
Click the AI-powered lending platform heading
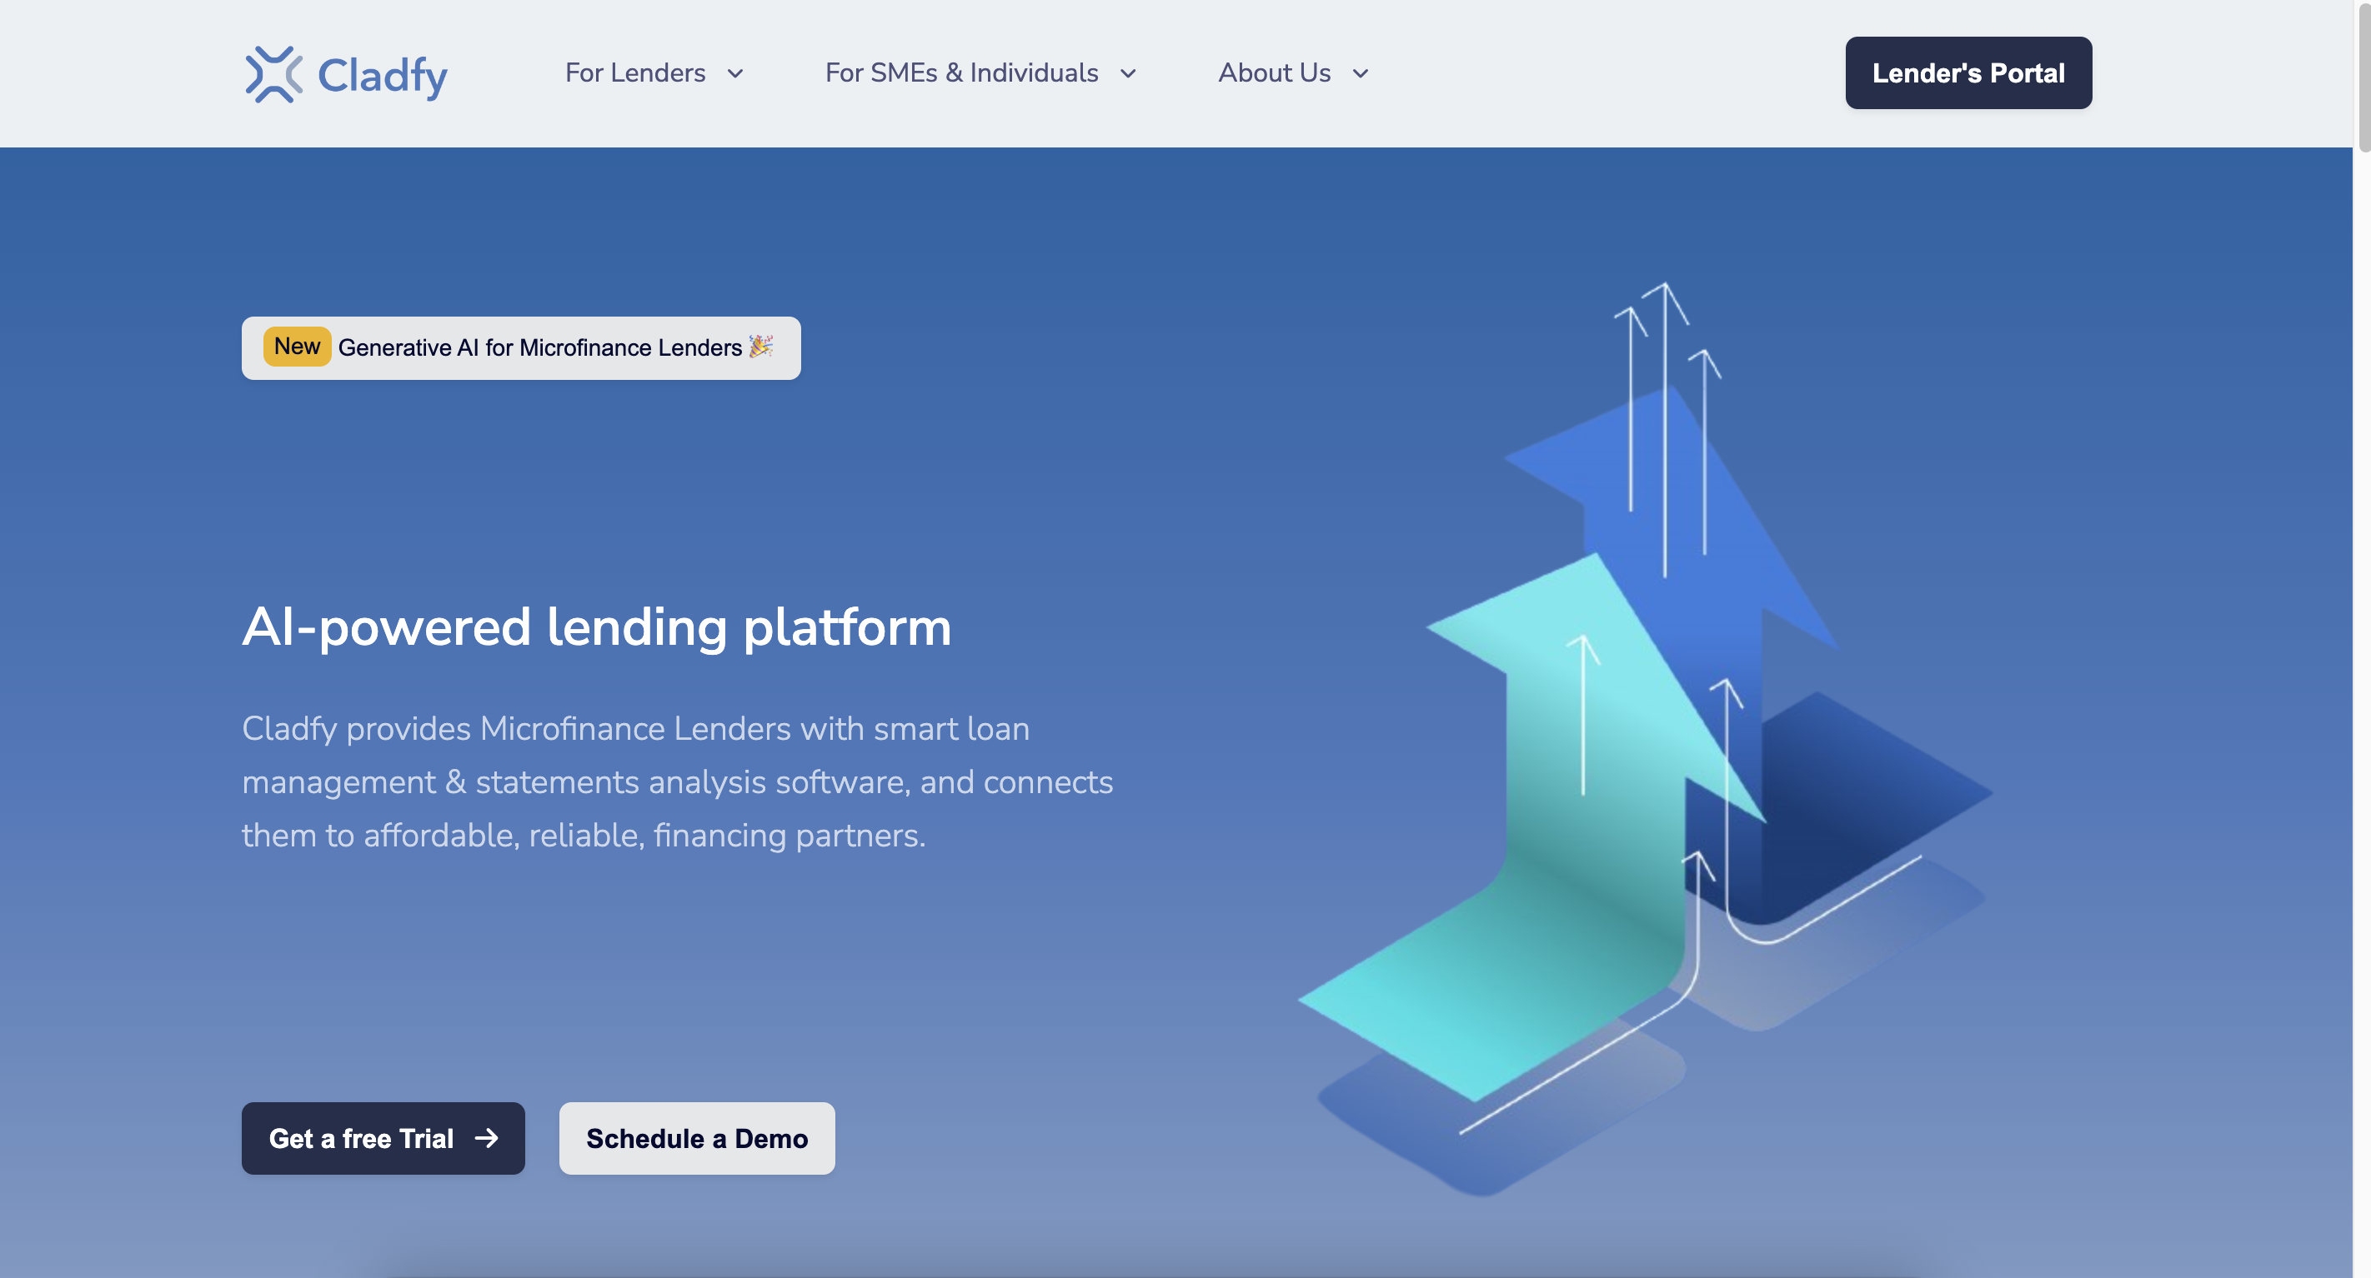click(595, 627)
